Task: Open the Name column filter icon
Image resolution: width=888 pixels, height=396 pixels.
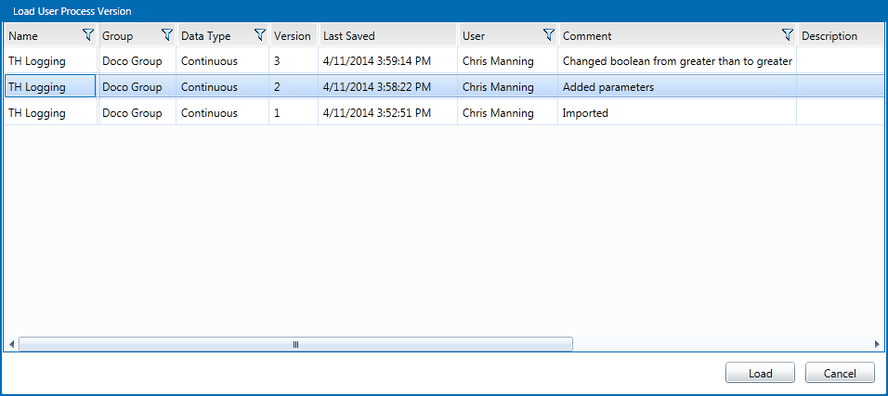Action: 88,35
